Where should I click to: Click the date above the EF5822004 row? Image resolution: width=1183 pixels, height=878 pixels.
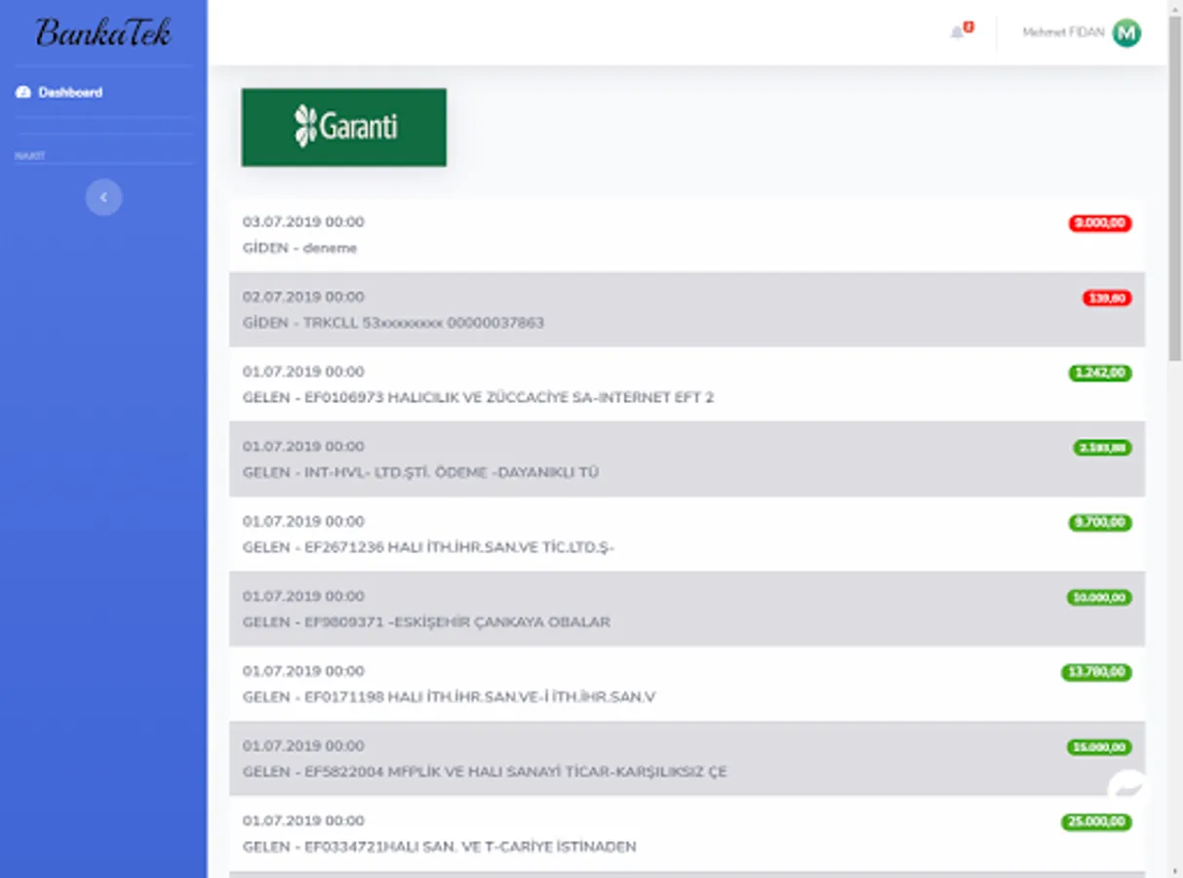tap(303, 745)
